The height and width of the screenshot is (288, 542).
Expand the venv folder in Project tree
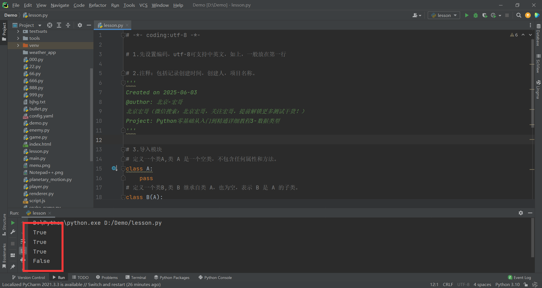click(x=18, y=45)
